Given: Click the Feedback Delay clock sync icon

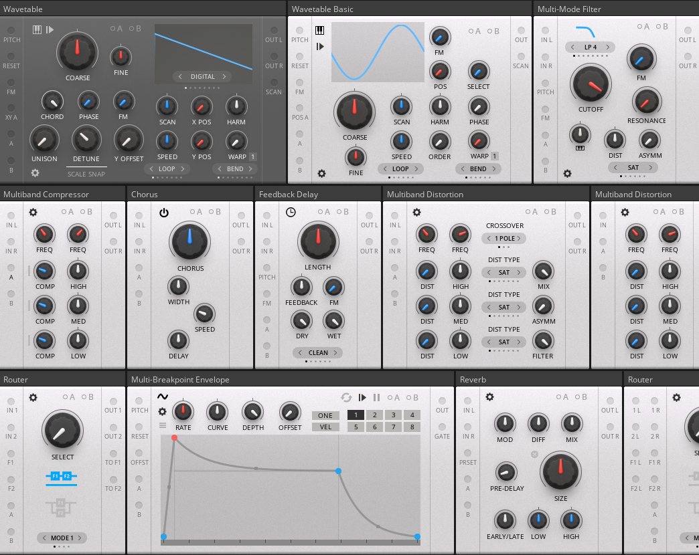Looking at the screenshot, I should pyautogui.click(x=291, y=212).
